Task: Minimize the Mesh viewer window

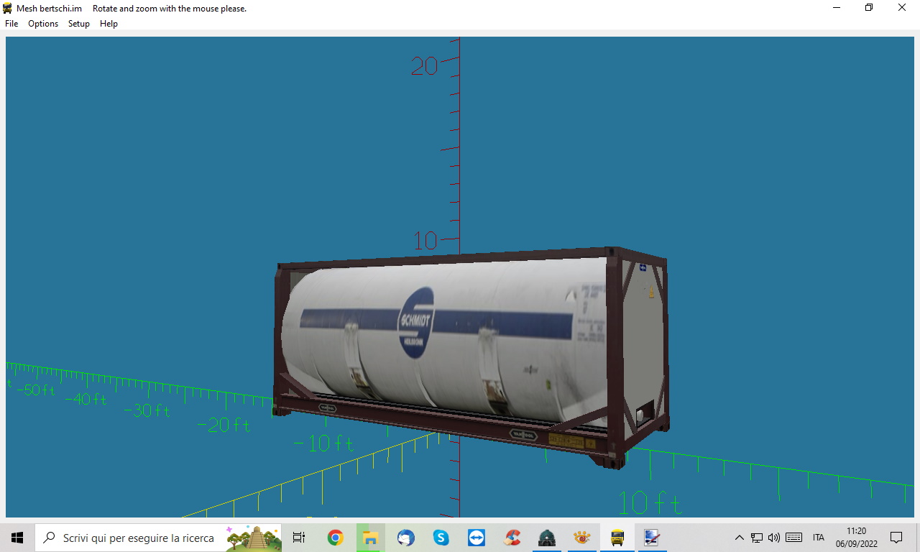Action: point(837,8)
